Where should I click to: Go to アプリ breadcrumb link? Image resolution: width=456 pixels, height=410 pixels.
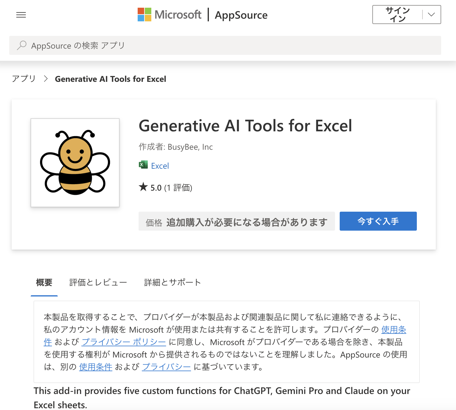[24, 79]
